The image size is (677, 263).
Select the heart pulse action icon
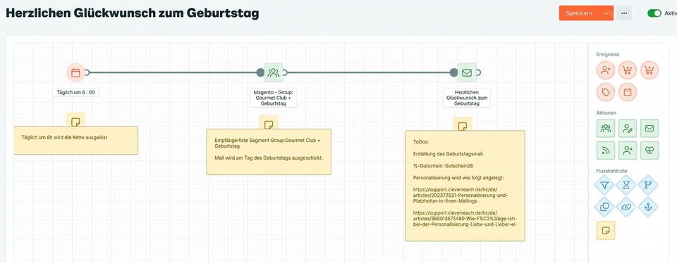click(649, 150)
